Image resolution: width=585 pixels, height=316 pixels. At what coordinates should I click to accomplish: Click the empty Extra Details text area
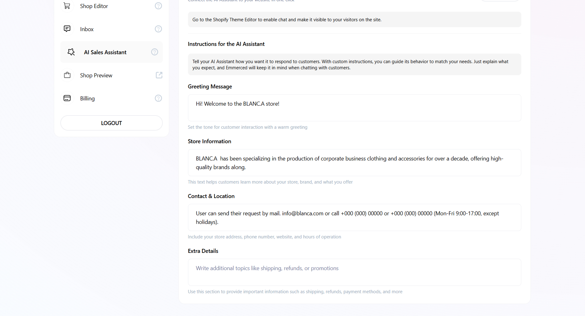point(354,272)
